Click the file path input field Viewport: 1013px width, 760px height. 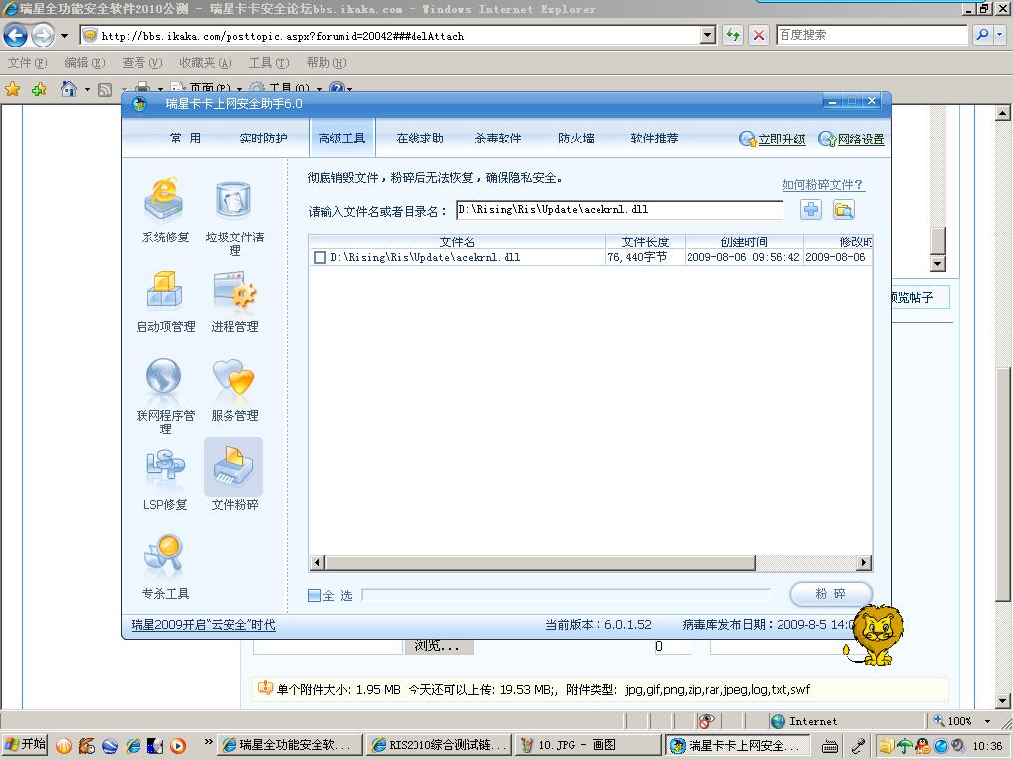click(619, 210)
